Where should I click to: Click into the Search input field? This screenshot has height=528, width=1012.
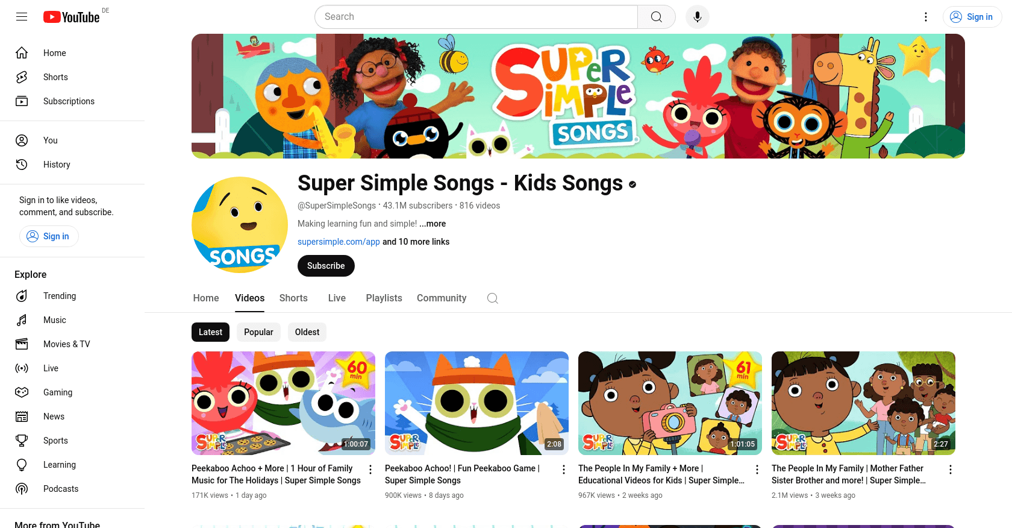point(476,17)
